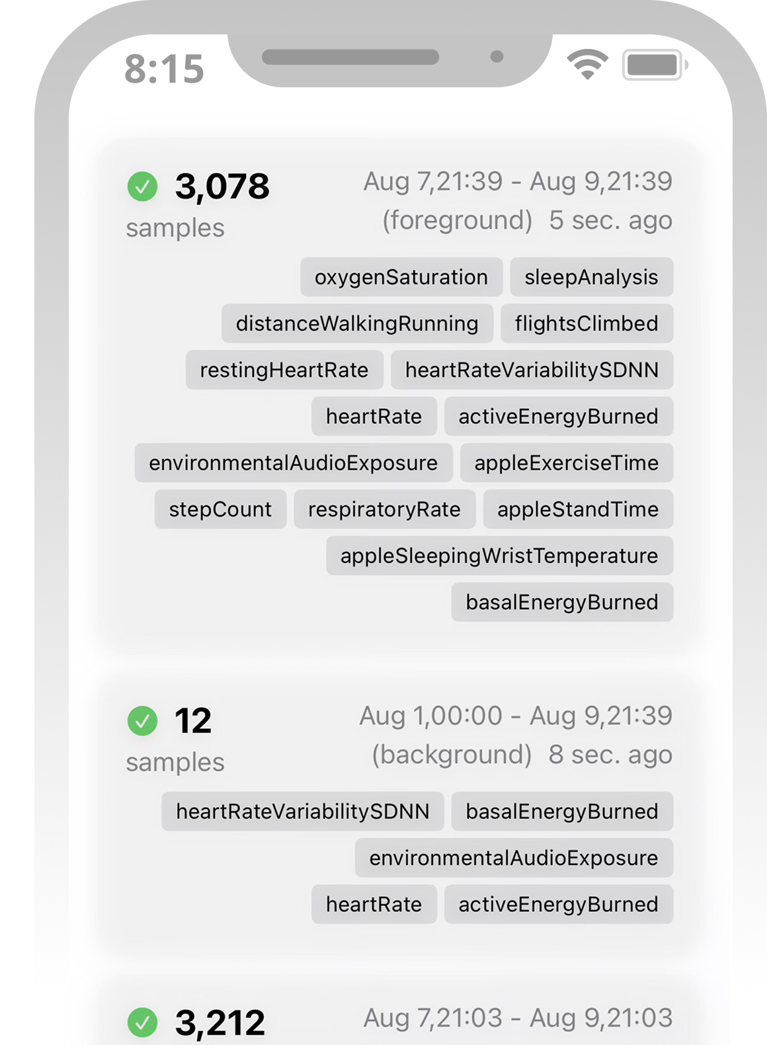Tap the appleSleepingWristTemperature chip
767x1045 pixels.
pyautogui.click(x=499, y=556)
